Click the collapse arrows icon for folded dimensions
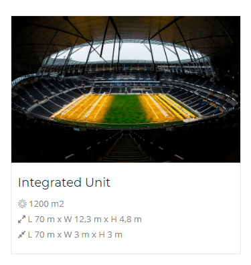Image resolution: width=251 pixels, height=265 pixels. pos(21,235)
